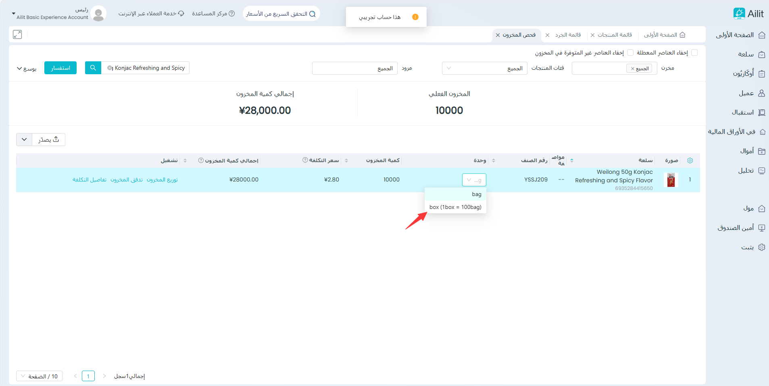Toggle hide disabled items checkbox
The width and height of the screenshot is (769, 386).
pyautogui.click(x=694, y=53)
